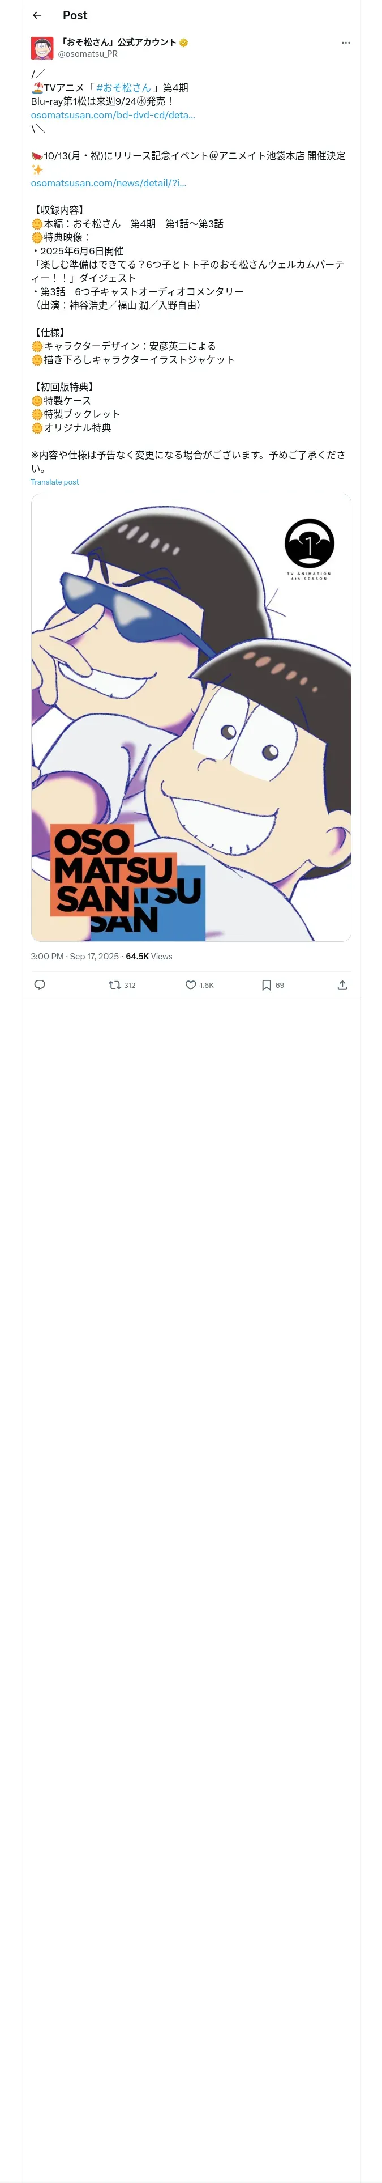Click the 64.5K Views count
Screen dimensions: 382x2183
coord(149,956)
